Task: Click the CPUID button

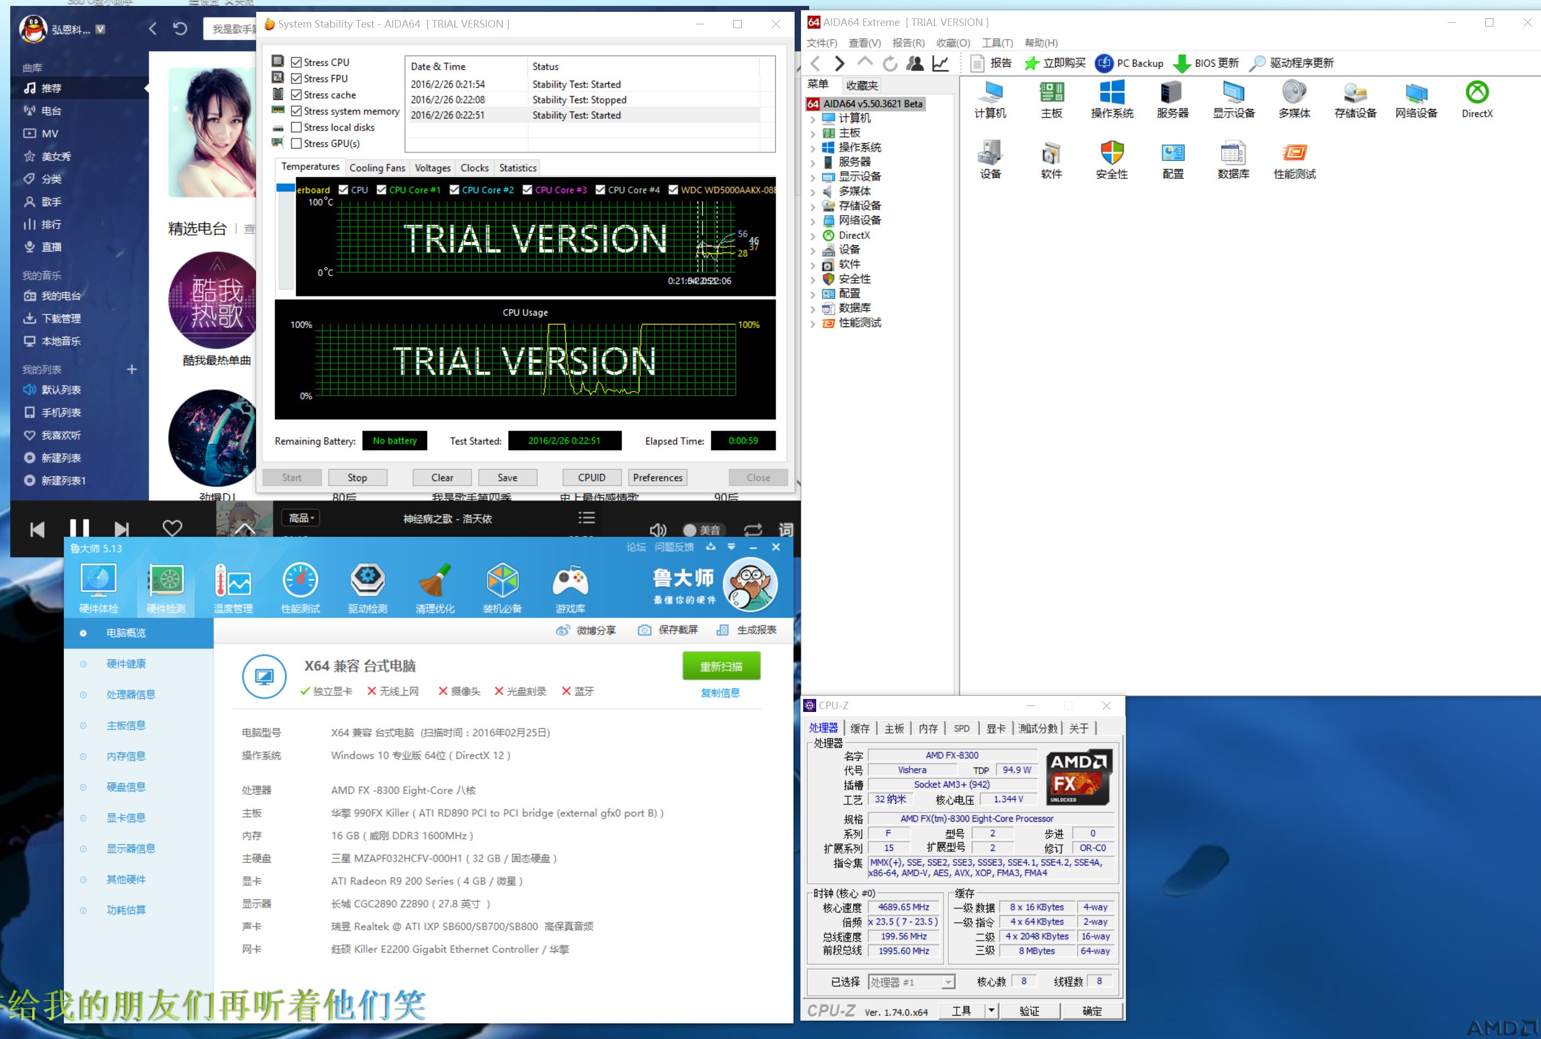Action: (591, 477)
